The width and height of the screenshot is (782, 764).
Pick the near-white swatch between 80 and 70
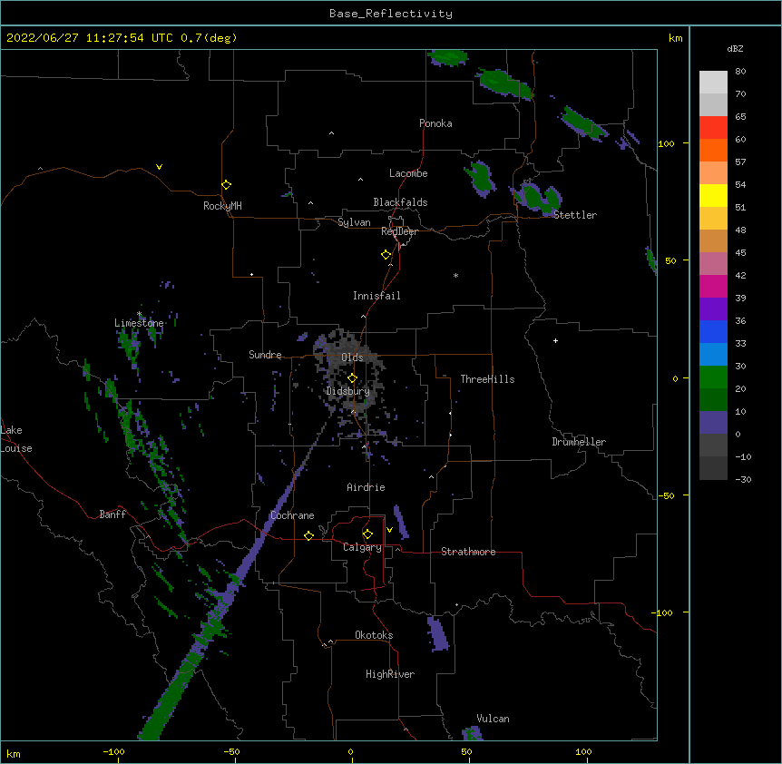coord(713,82)
